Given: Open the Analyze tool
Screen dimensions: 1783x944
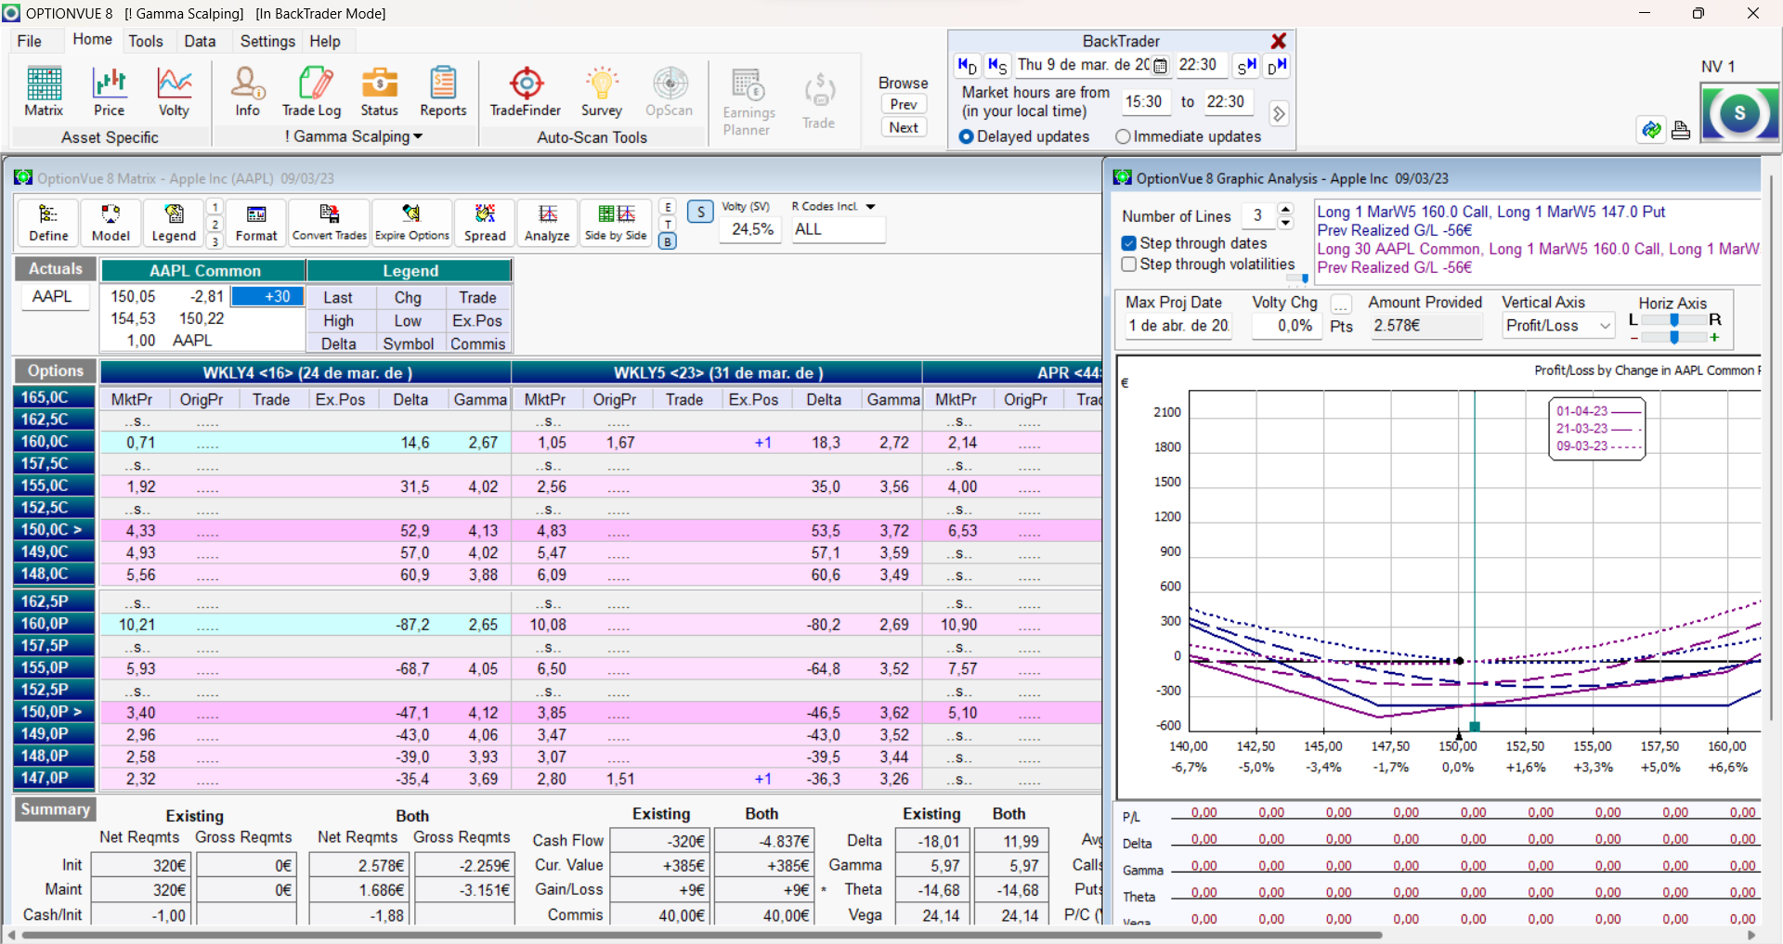Looking at the screenshot, I should [547, 224].
